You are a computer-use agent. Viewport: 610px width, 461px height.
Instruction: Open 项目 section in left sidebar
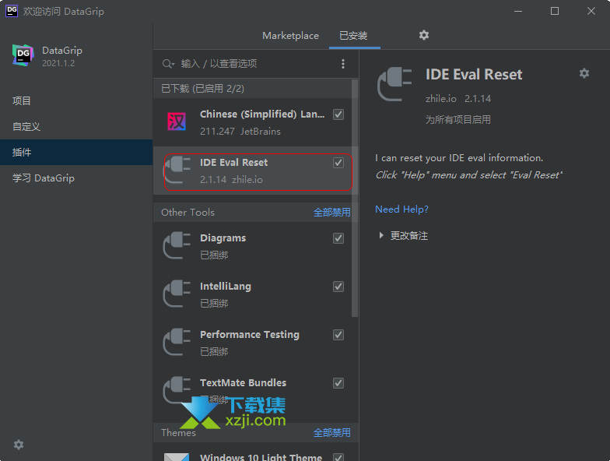[76, 101]
